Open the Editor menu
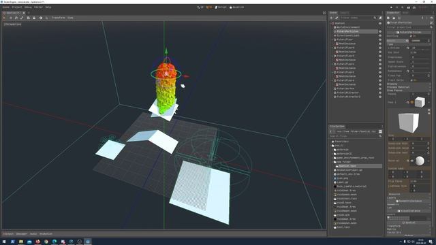 point(38,7)
